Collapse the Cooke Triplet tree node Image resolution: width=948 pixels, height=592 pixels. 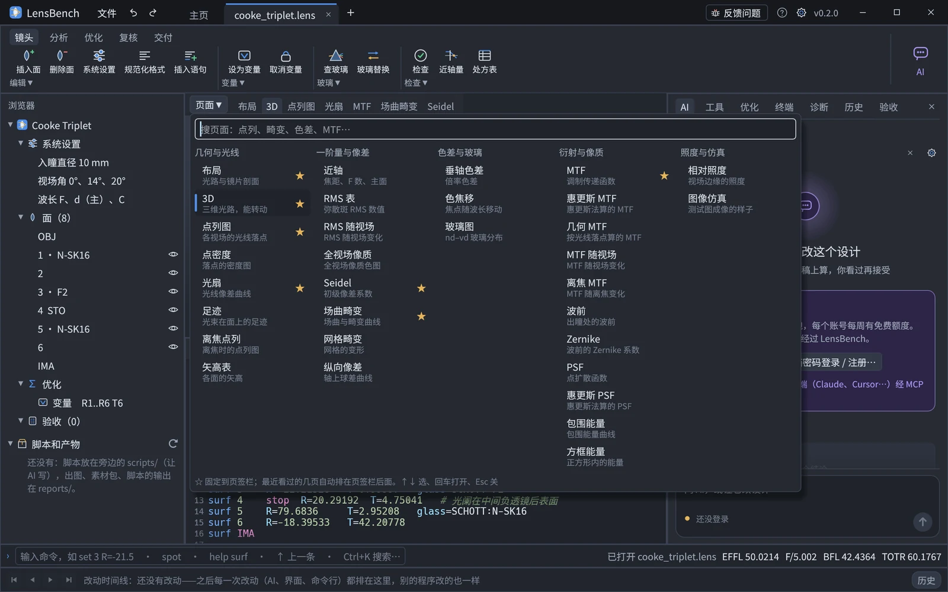[x=10, y=125]
